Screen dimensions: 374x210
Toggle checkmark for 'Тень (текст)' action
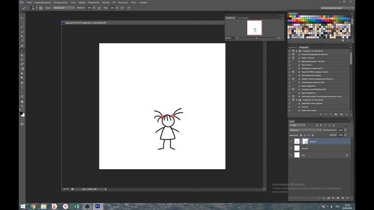(x=290, y=65)
